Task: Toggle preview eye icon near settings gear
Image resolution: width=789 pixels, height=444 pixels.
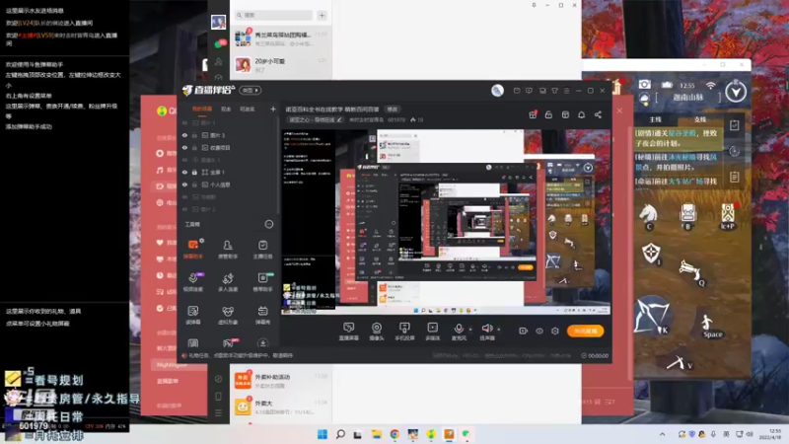Action: point(539,331)
